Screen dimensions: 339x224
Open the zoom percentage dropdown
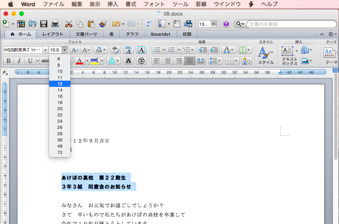[214, 24]
